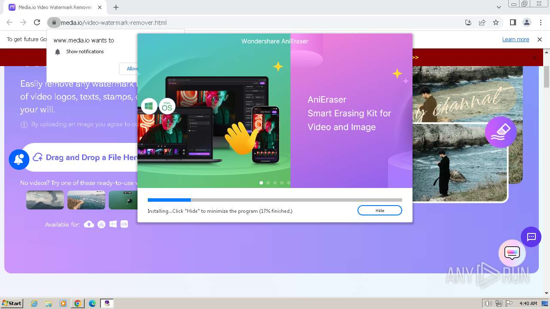550x309 pixels.
Task: Open File Explorer from taskbar
Action: click(49, 303)
